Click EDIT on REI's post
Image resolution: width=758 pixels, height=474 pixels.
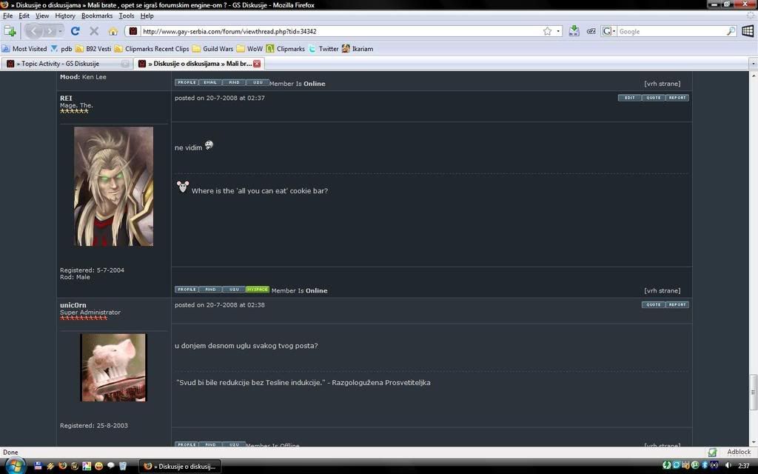(629, 98)
